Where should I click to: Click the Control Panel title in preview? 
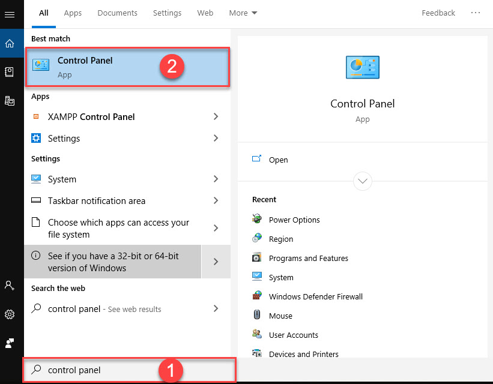coord(363,104)
